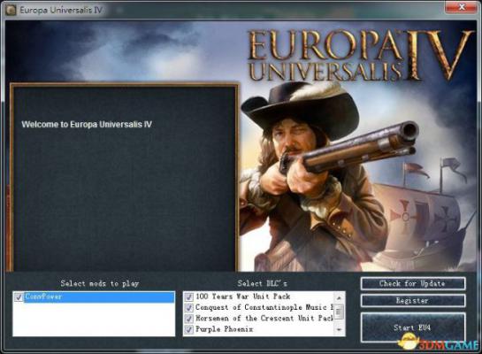Click the Welcome to Europa Universalis IV news panel
This screenshot has height=354, width=482.
click(x=124, y=178)
